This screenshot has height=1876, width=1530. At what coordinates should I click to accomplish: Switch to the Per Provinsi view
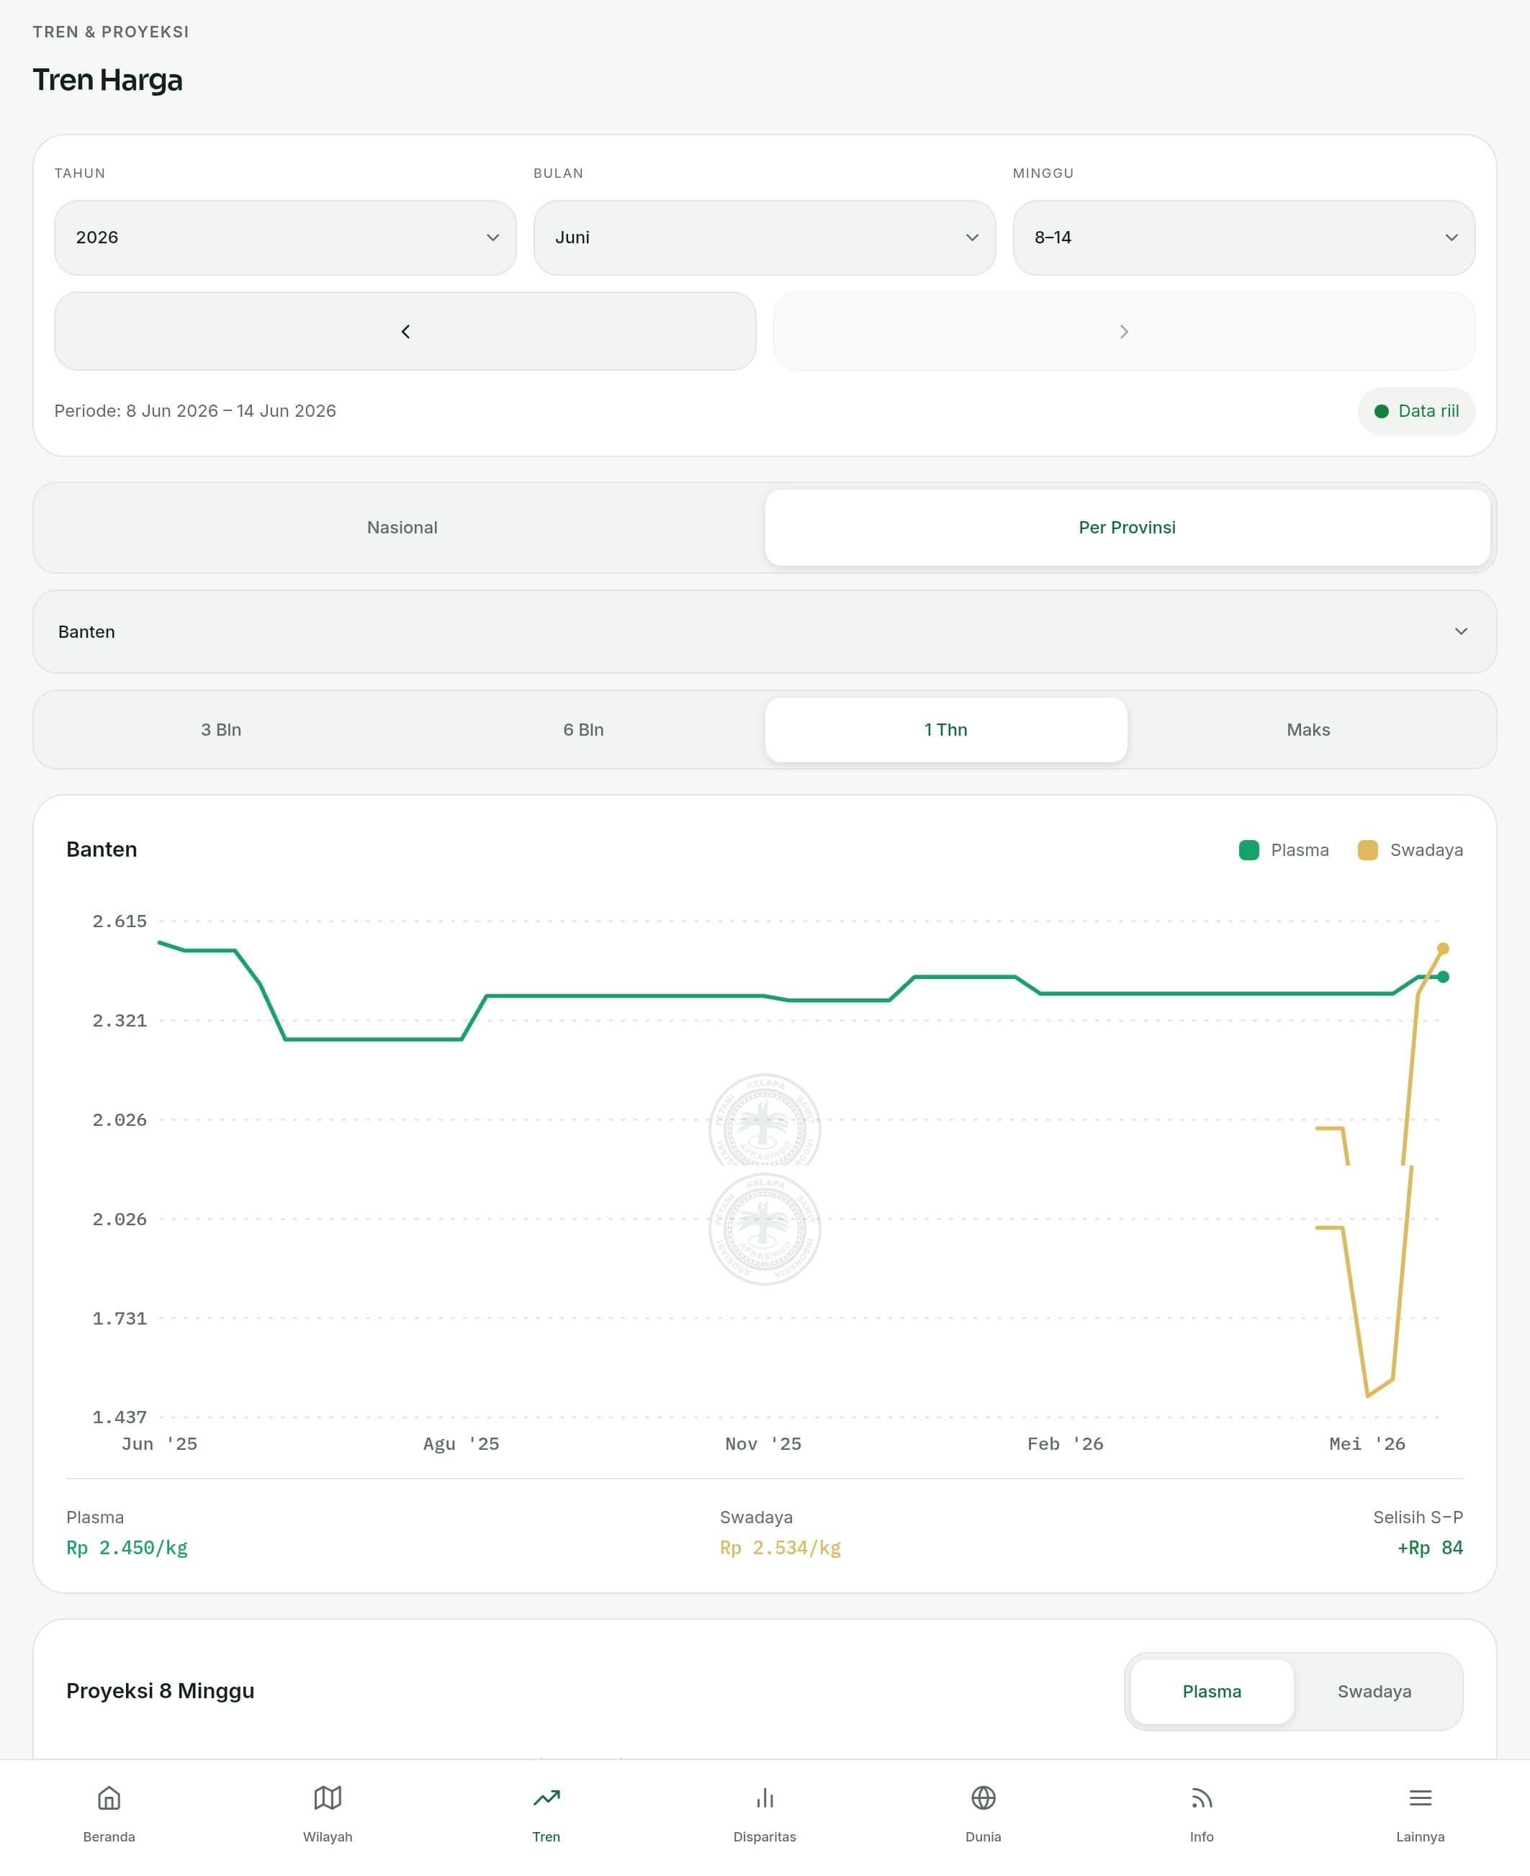coord(1128,528)
